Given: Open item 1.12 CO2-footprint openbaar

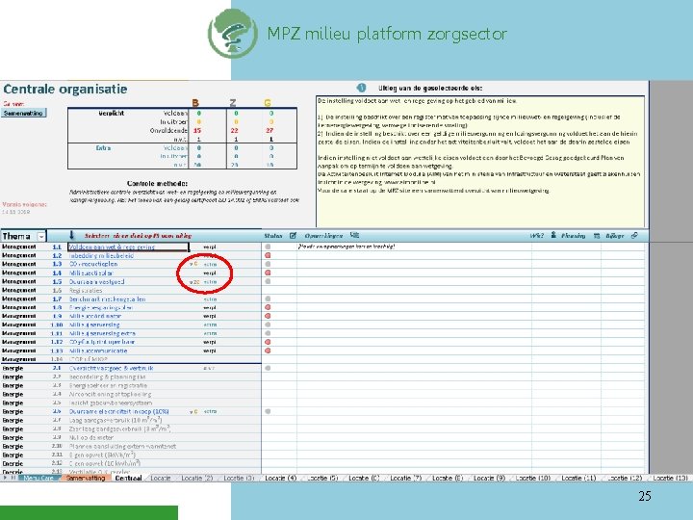Looking at the screenshot, I should pos(102,342).
